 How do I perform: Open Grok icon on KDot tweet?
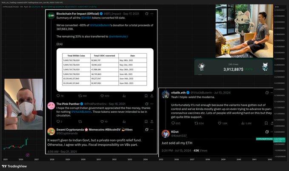[x=267, y=132]
